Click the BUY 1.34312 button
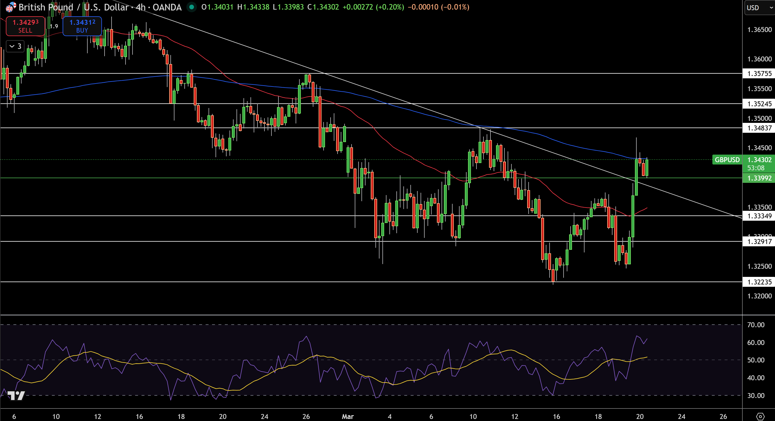 click(x=82, y=26)
